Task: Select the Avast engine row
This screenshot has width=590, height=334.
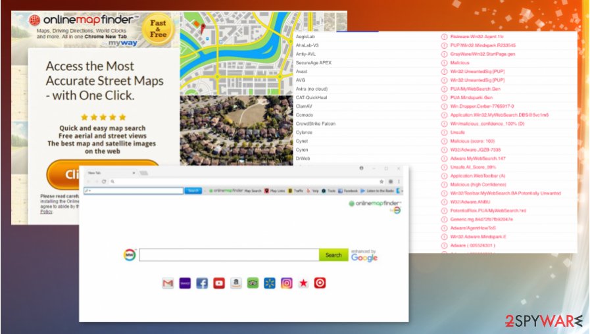Action: [x=435, y=72]
